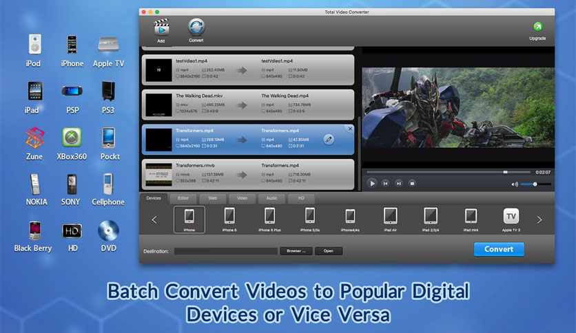Click the blue Convert button
The image size is (576, 333).
[x=499, y=249]
